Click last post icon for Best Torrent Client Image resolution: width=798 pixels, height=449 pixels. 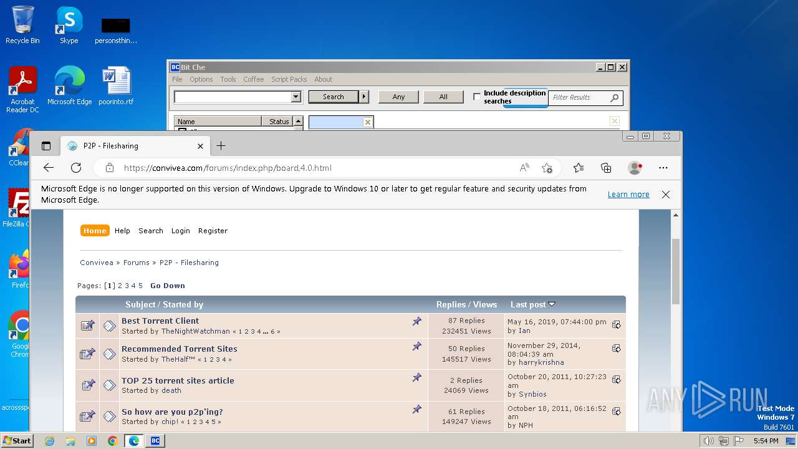click(x=617, y=325)
